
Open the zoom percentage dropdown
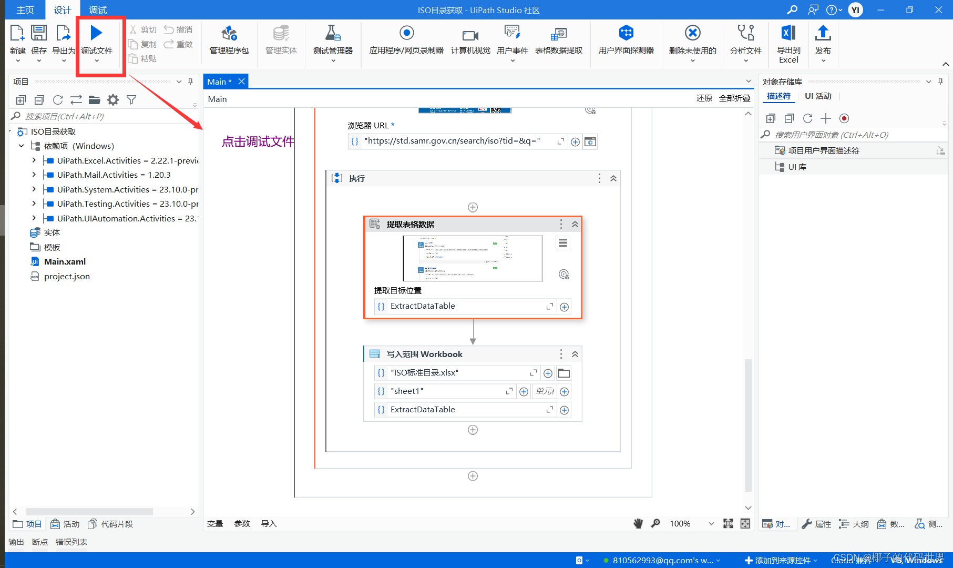coord(711,523)
